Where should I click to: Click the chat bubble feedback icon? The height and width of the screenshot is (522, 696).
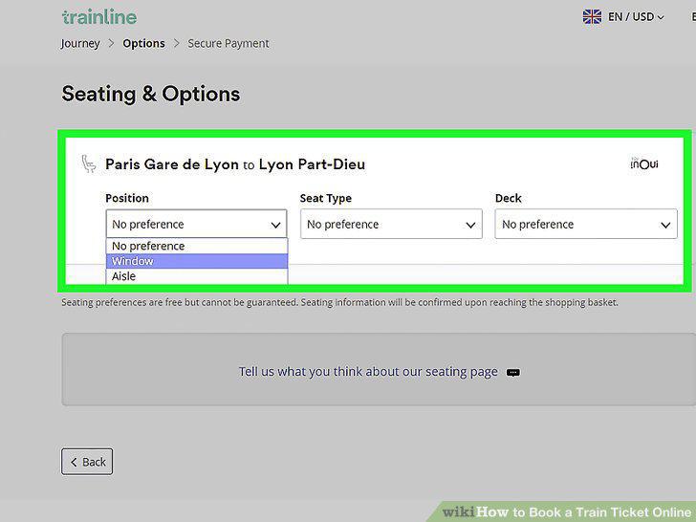pyautogui.click(x=513, y=373)
